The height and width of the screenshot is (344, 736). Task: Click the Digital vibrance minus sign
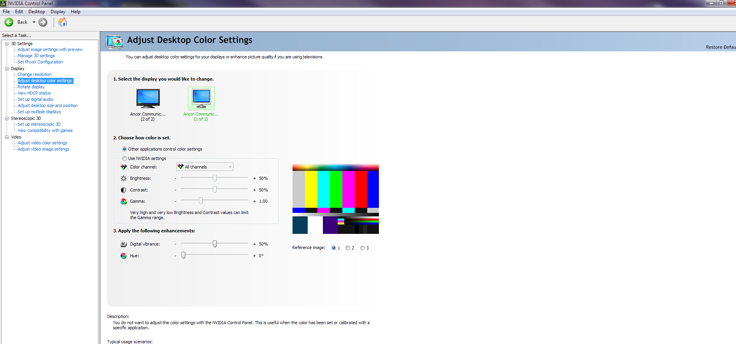(175, 244)
